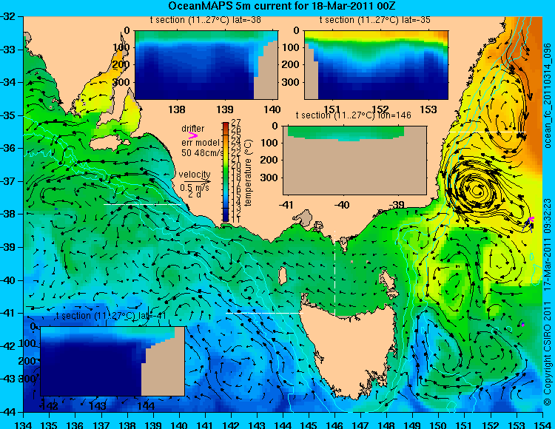This screenshot has height=429, width=555.
Task: Click latitude axis label -32
Action: pos(8,16)
